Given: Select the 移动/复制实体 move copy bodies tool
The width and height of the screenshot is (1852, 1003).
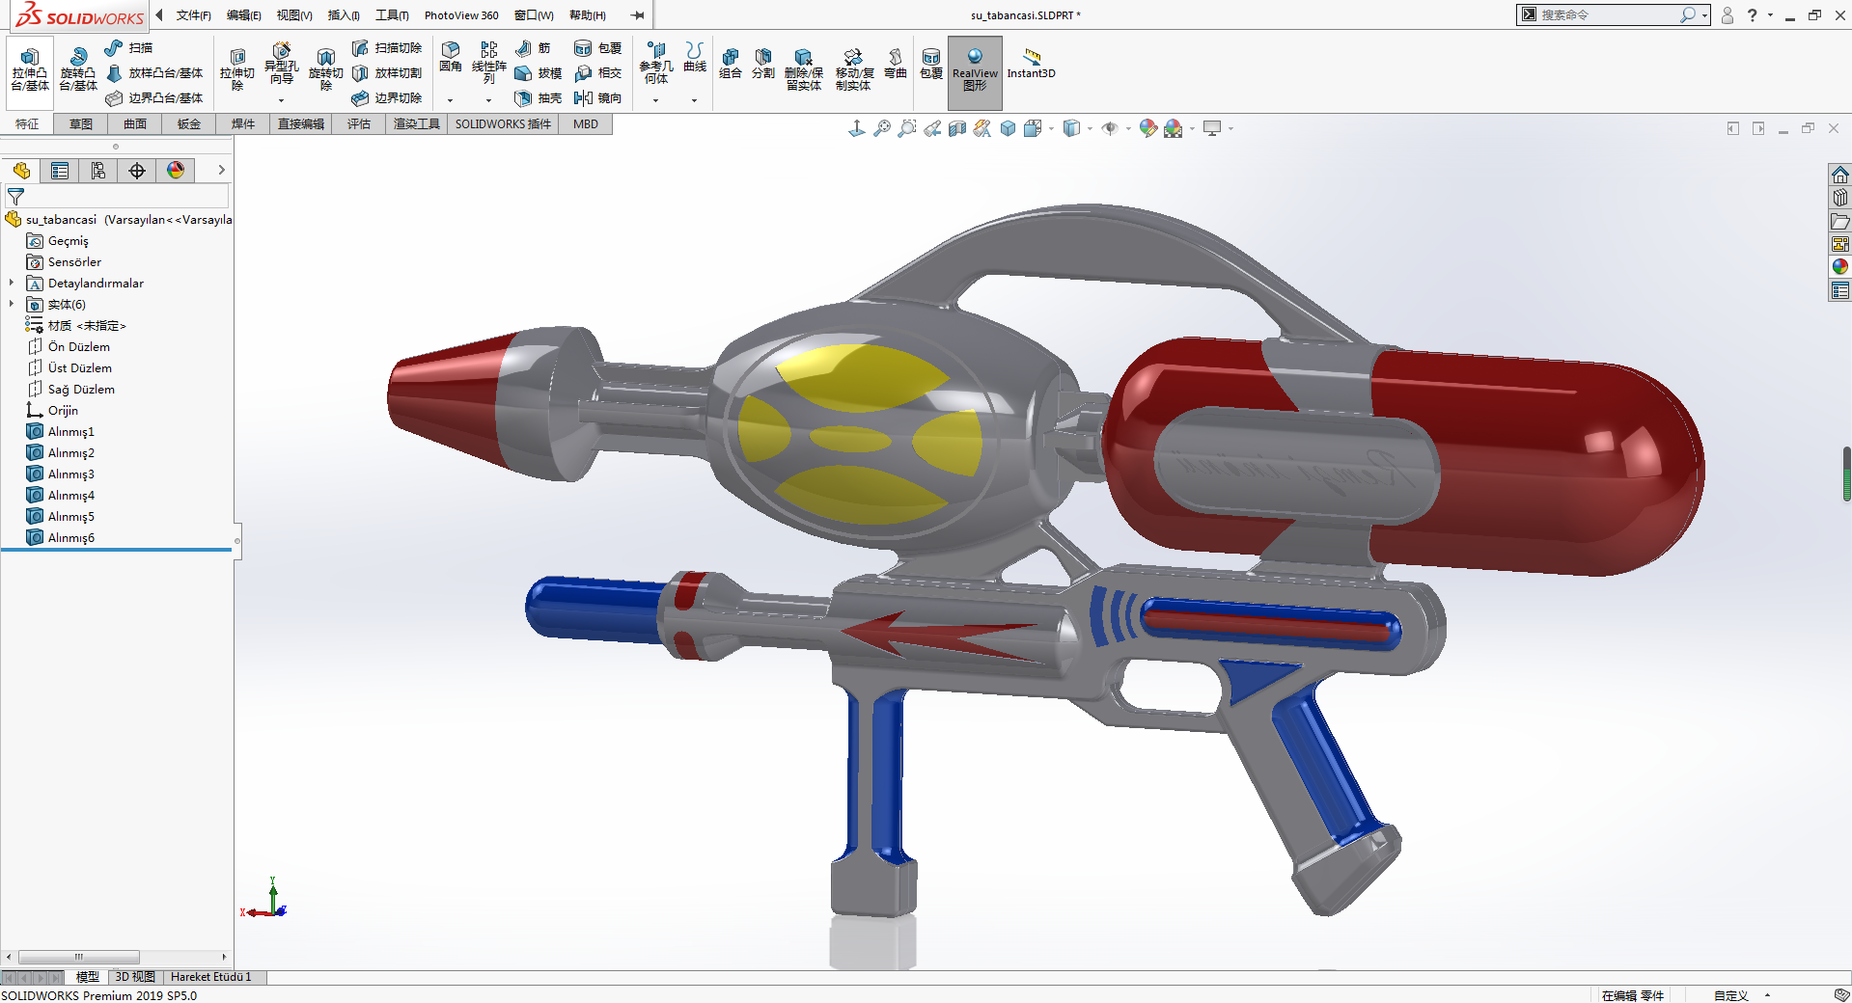Looking at the screenshot, I should pos(854,69).
